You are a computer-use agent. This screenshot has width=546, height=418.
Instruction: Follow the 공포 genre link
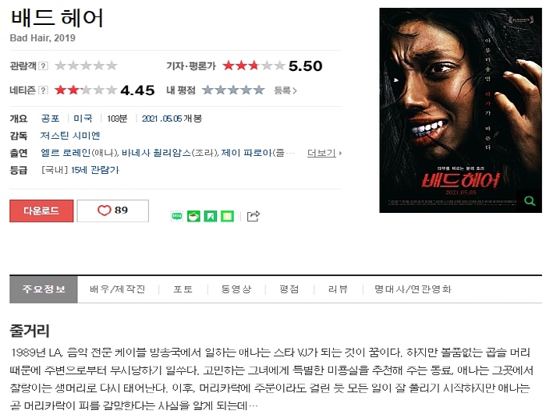point(51,119)
